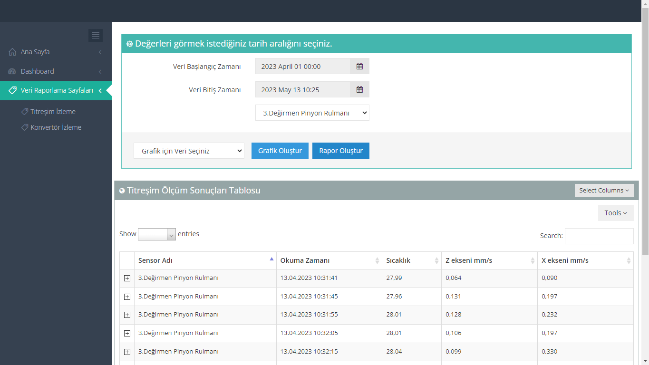Click the Grafik Oluştur button
The height and width of the screenshot is (365, 649).
click(x=280, y=151)
